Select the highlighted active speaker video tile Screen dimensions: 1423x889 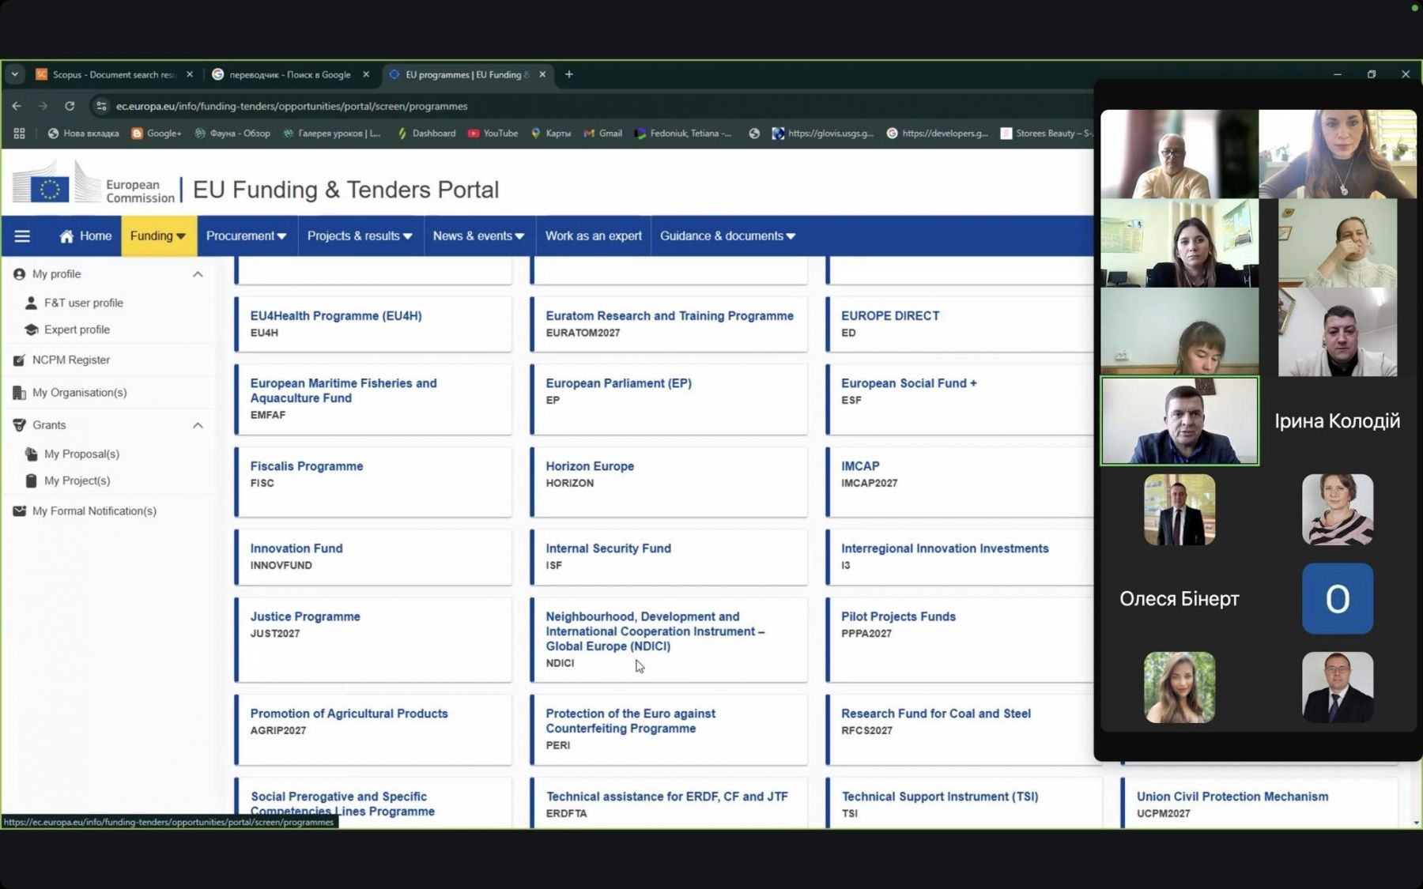1180,421
